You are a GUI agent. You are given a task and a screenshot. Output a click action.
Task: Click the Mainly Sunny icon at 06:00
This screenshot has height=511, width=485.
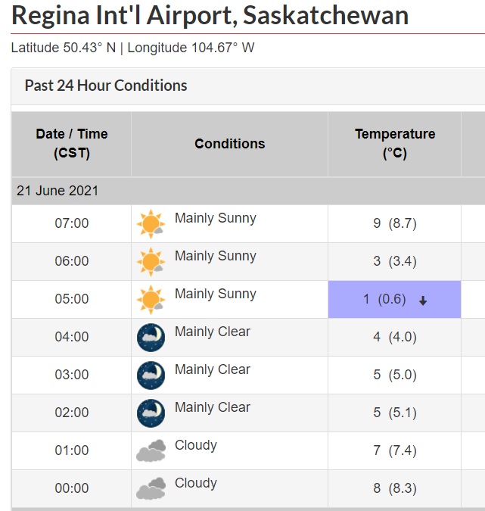pyautogui.click(x=151, y=262)
